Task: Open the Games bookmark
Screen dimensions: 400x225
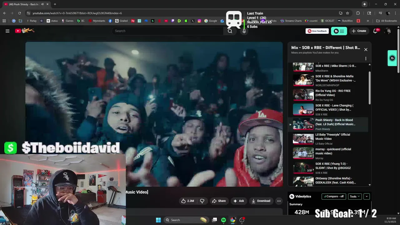Action: click(x=67, y=21)
